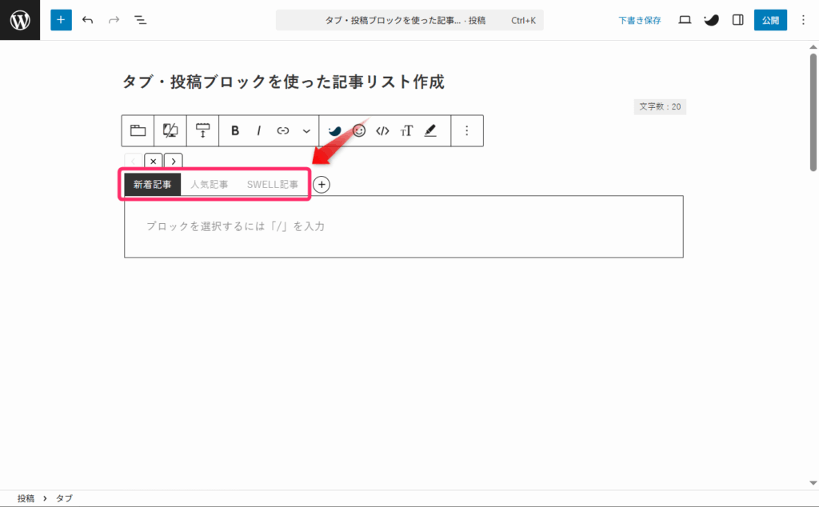Click the scrollbar up arrow
Screen dimensions: 819x507
tap(813, 47)
